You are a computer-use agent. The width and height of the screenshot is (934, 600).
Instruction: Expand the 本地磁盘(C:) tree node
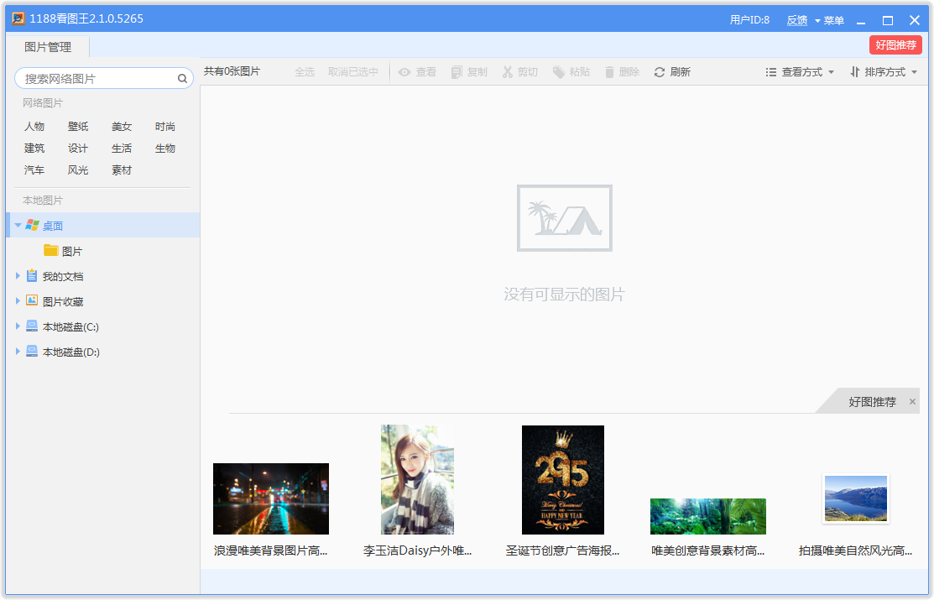click(18, 326)
